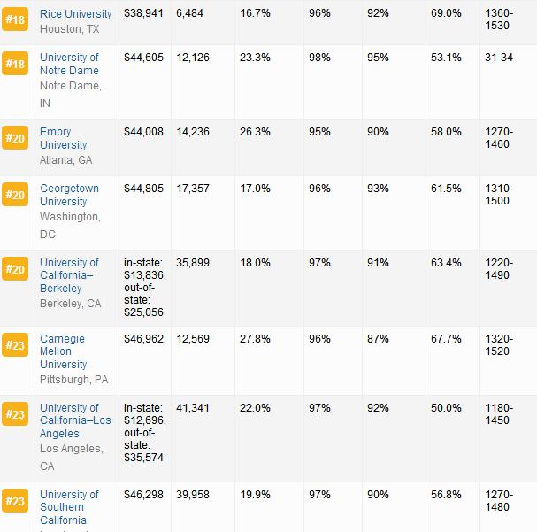This screenshot has width=537, height=532.
Task: Click the #23 badge for Southern California
Action: pos(15,501)
